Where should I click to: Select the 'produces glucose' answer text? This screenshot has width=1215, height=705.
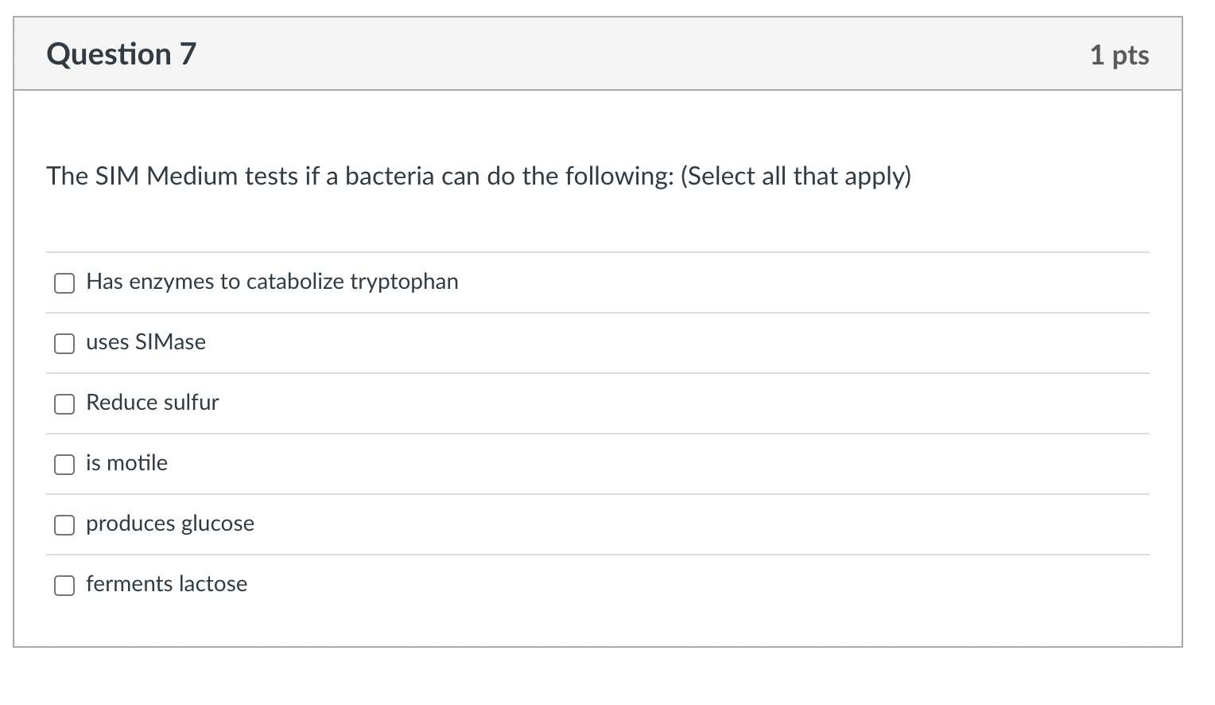[x=170, y=523]
